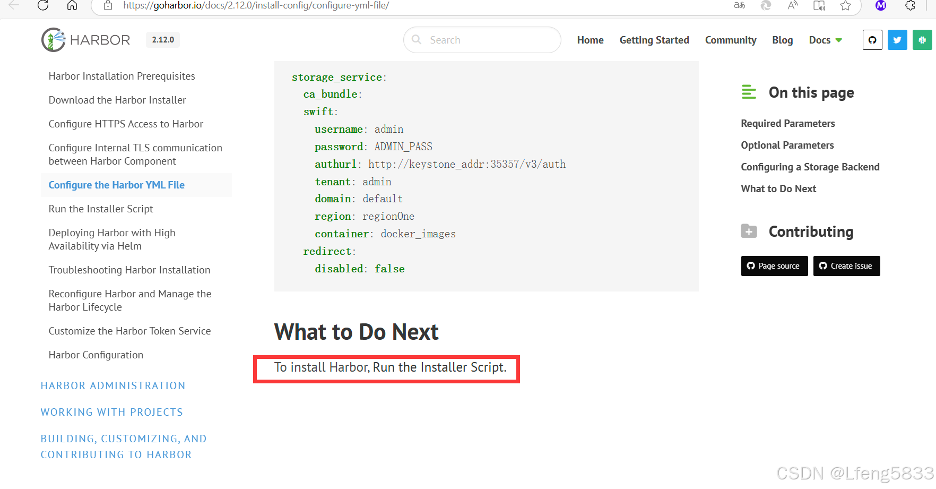Open Harbor Twitter icon button

897,40
